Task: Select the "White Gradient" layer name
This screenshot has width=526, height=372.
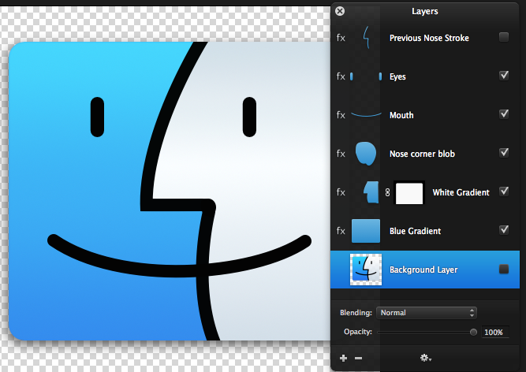Action: 461,192
